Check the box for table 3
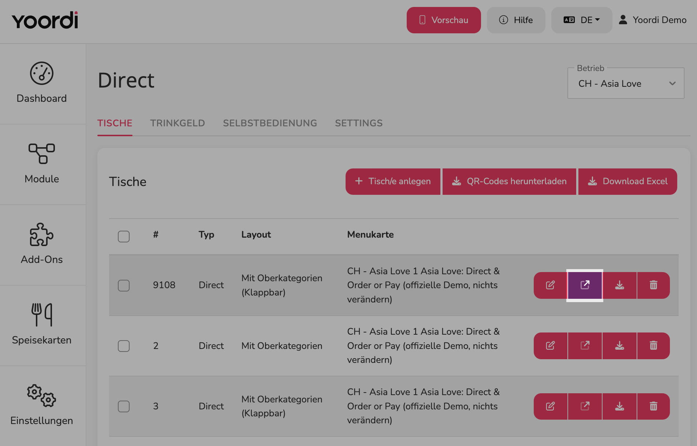 [124, 406]
